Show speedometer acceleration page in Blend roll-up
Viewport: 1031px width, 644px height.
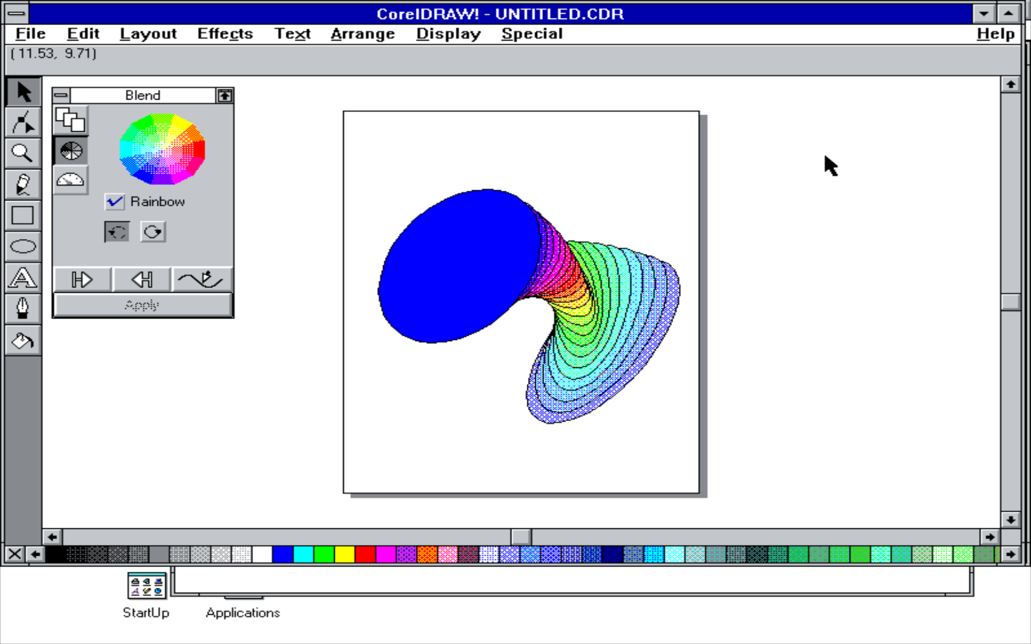point(71,180)
